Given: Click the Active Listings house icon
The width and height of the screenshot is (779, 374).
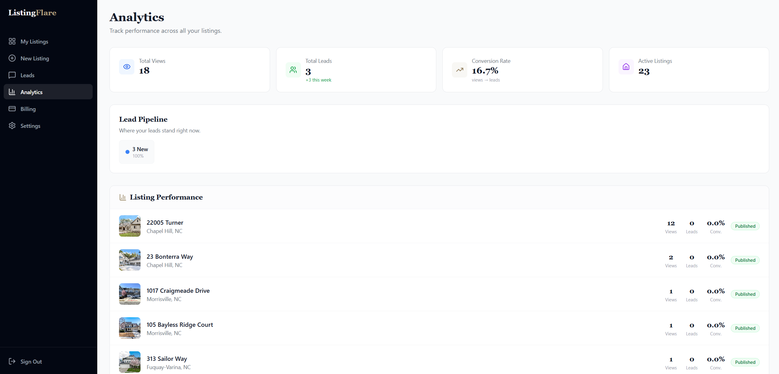Looking at the screenshot, I should (626, 67).
